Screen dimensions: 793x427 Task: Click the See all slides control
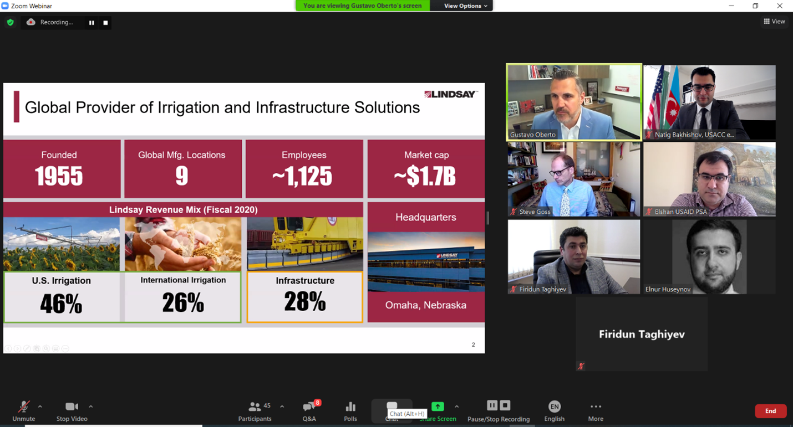(37, 348)
